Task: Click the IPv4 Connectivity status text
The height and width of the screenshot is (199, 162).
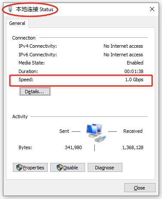Action: pos(123,46)
